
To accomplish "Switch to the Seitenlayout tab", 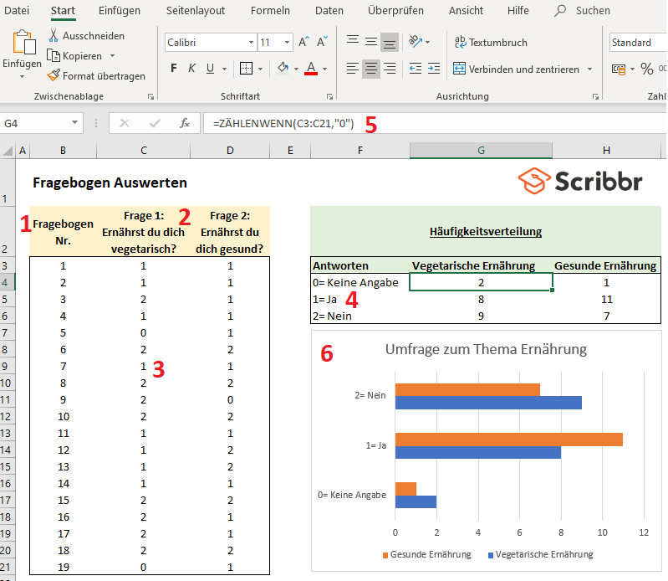I will tap(196, 11).
